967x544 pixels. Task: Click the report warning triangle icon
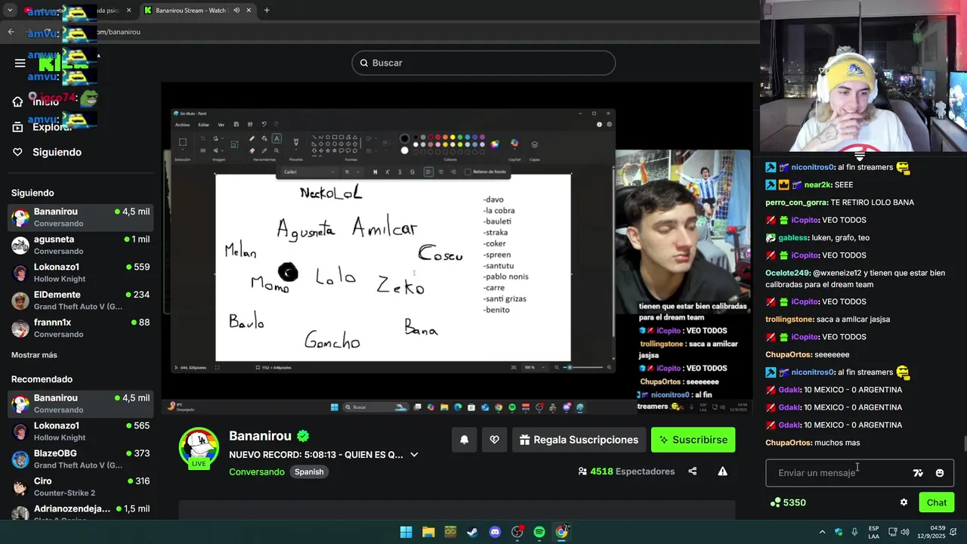722,471
